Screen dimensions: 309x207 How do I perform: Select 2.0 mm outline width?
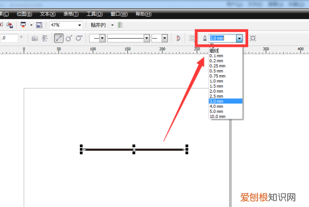tap(226, 91)
